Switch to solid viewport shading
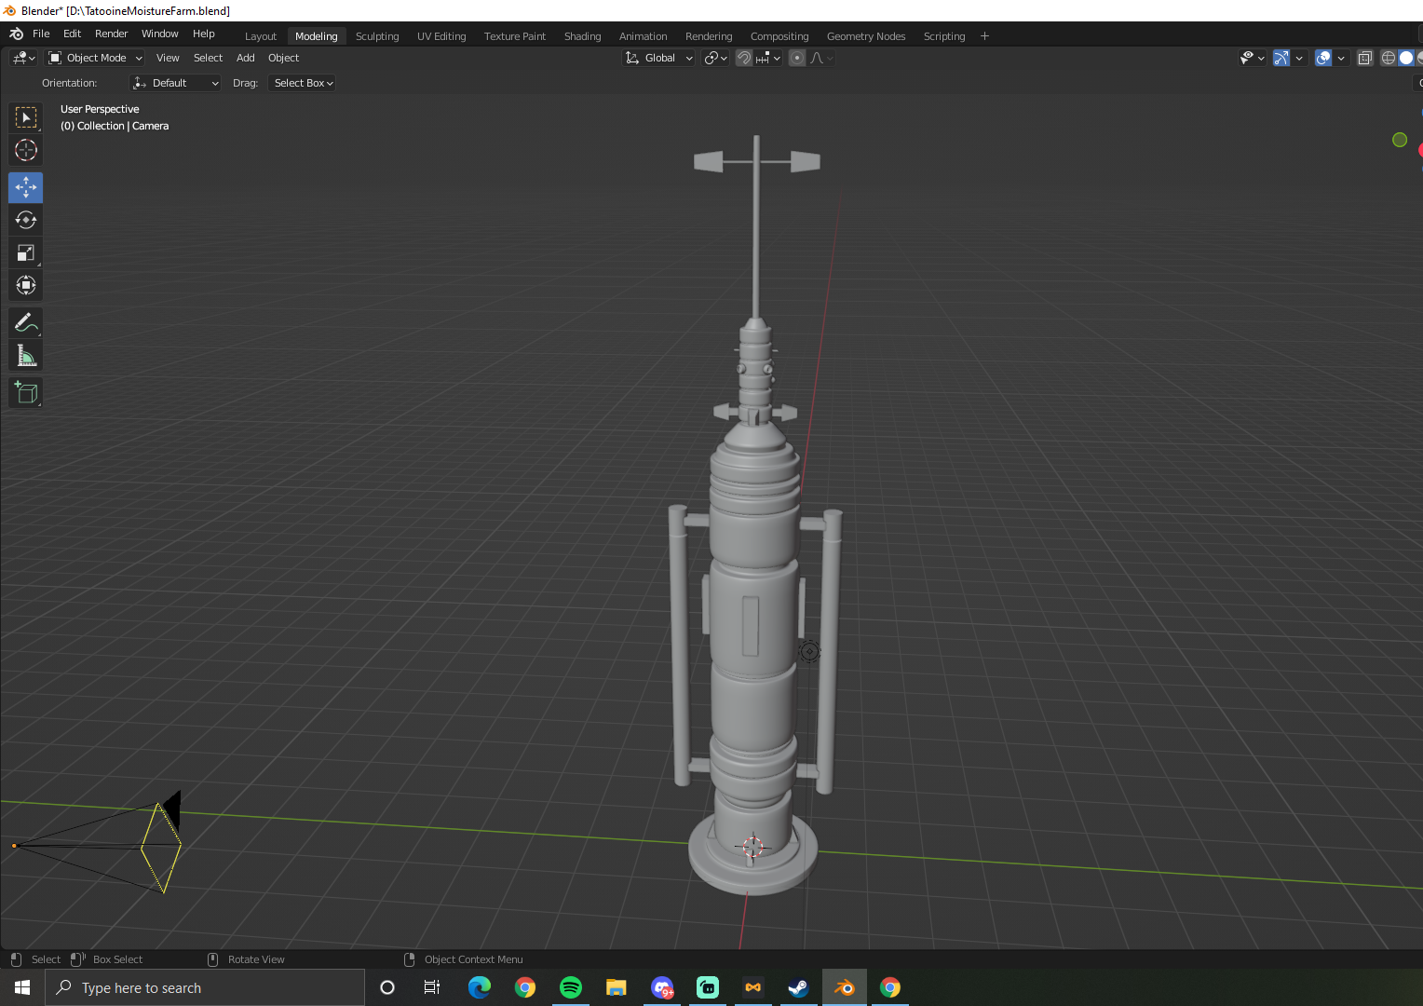The width and height of the screenshot is (1423, 1006). 1406,58
